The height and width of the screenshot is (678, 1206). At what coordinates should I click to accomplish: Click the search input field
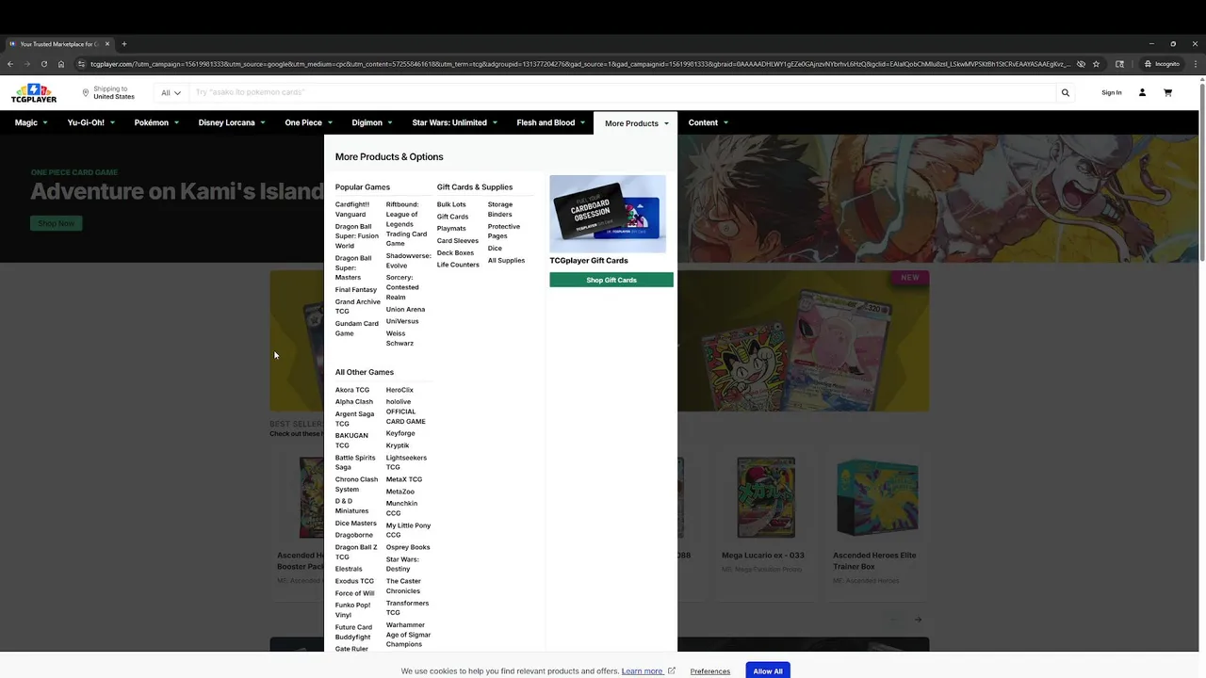click(x=623, y=92)
